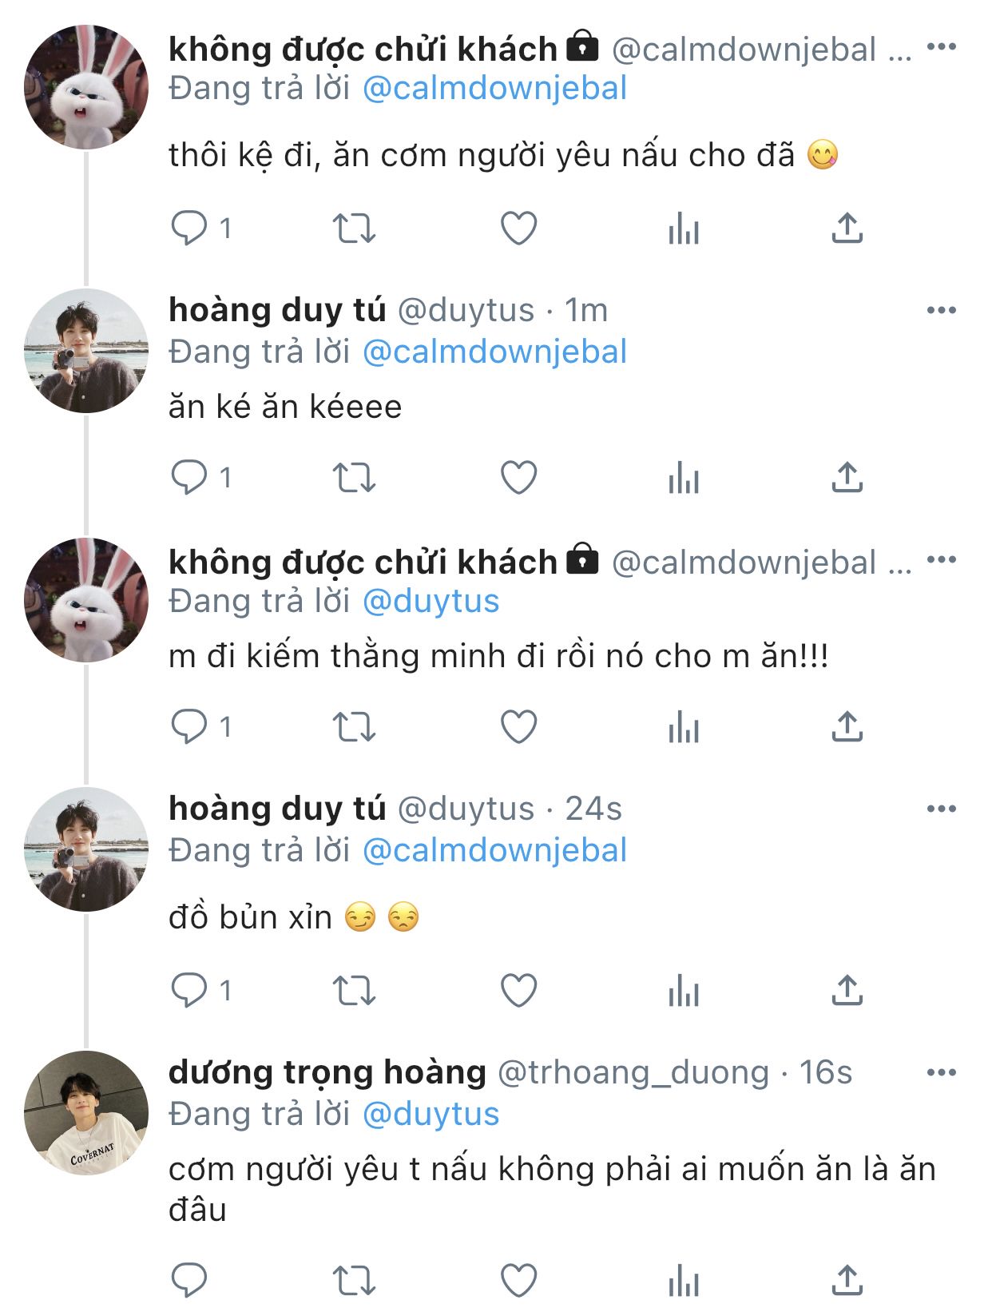992x1308 pixels.
Task: Retweet the "ăn ké ăn kéeee" tweet
Action: pos(354,478)
